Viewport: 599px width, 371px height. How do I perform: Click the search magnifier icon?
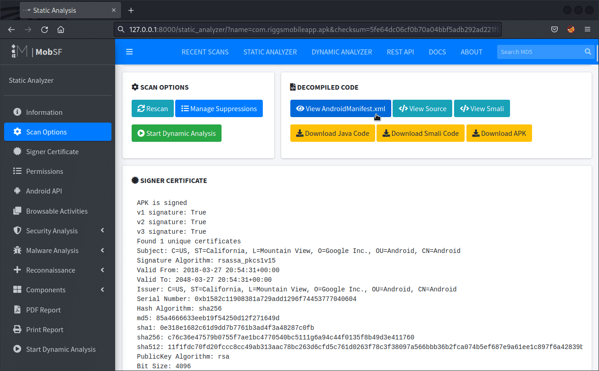point(588,52)
